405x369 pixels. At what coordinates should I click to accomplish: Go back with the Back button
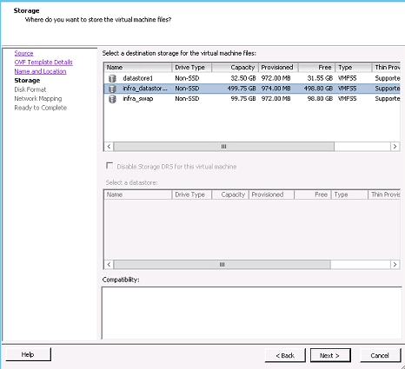click(x=285, y=355)
